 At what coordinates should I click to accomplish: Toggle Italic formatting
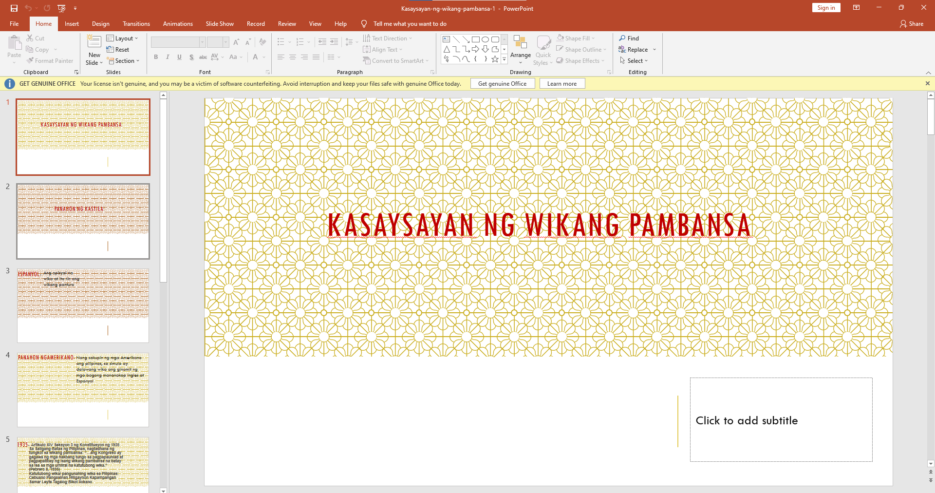click(168, 57)
